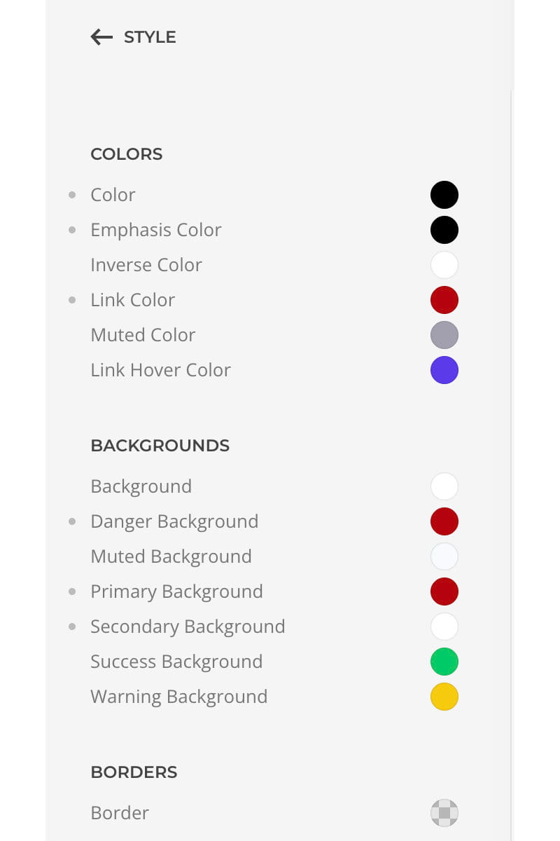
Task: Click the reset dot beside Color
Action: point(72,195)
